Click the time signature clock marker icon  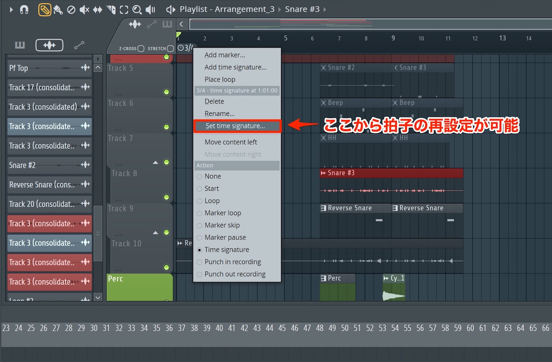click(x=181, y=48)
